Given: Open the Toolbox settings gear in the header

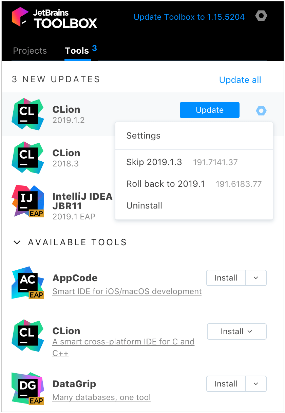Looking at the screenshot, I should click(x=261, y=16).
